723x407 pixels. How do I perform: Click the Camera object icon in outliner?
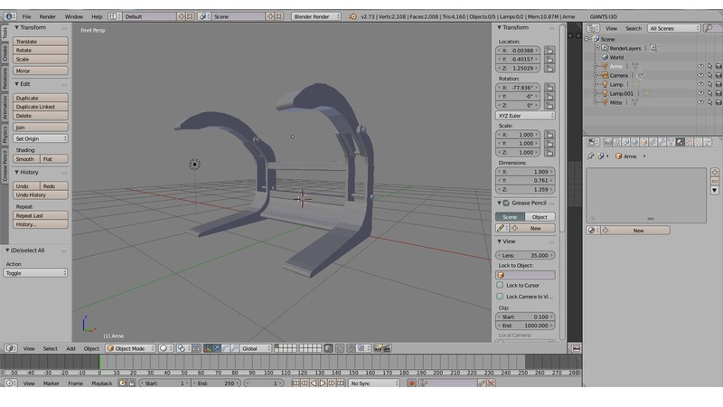[604, 75]
